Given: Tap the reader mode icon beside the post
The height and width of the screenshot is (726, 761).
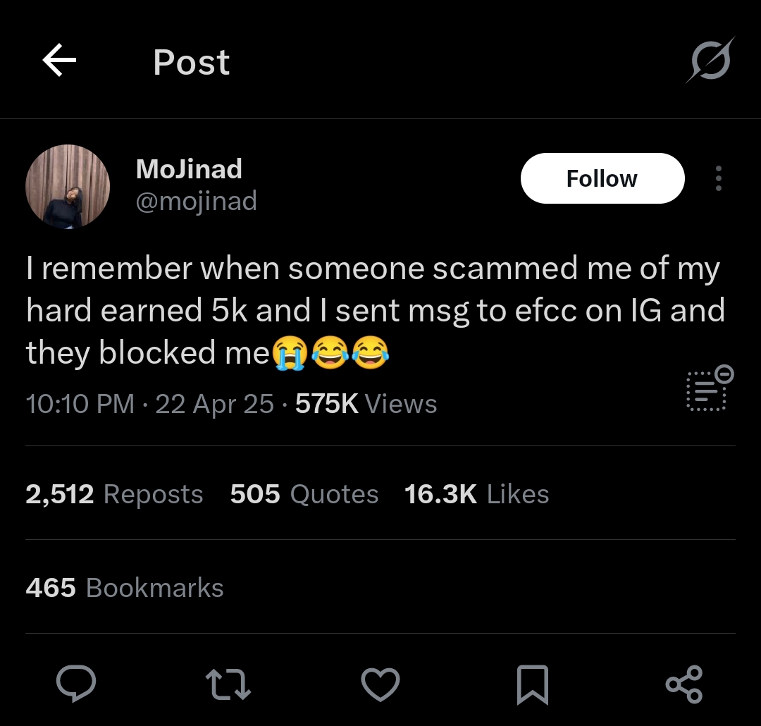Looking at the screenshot, I should (709, 389).
